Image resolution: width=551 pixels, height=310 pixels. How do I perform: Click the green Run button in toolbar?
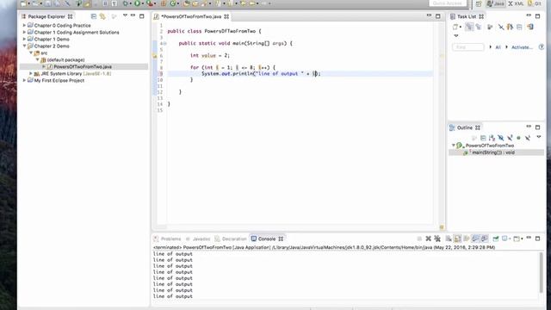[137, 3]
